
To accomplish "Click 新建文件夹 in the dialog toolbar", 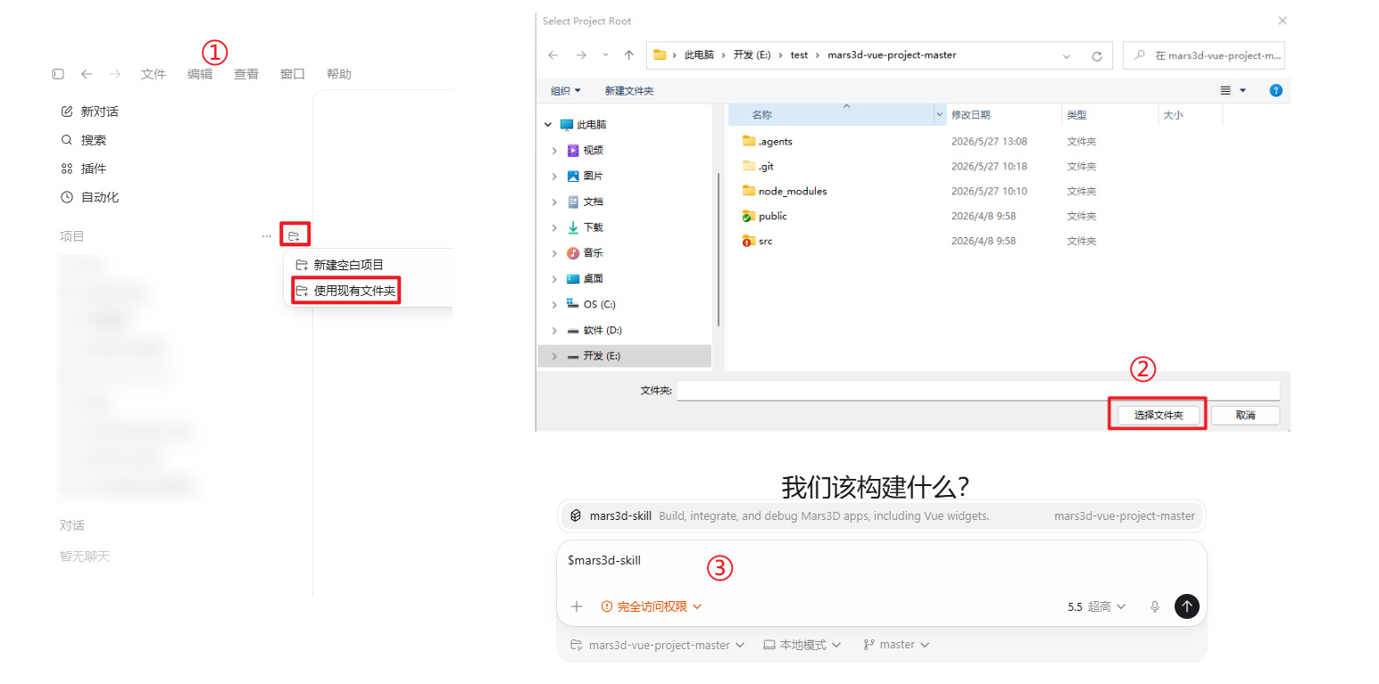I will point(629,91).
